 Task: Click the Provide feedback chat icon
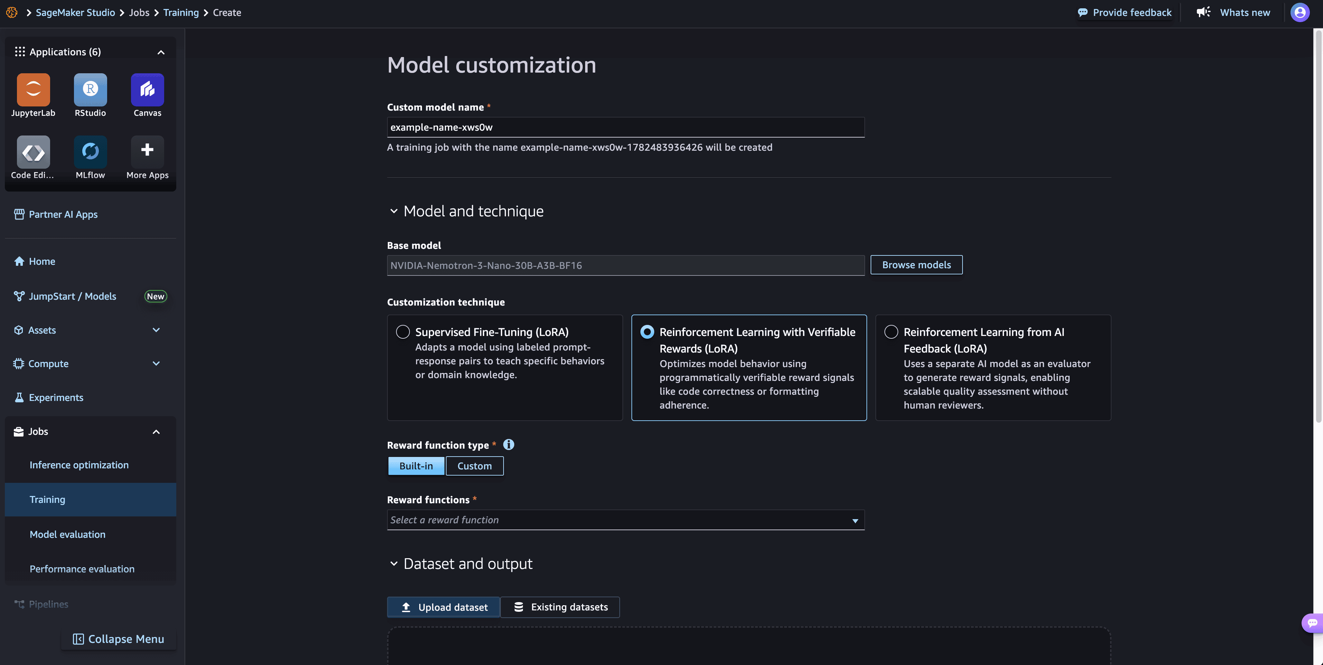pyautogui.click(x=1083, y=12)
